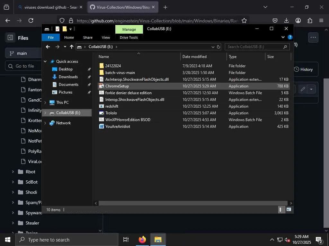Expand the SdBot folder in GitHub tree
Image resolution: width=329 pixels, height=246 pixels.
(13, 182)
